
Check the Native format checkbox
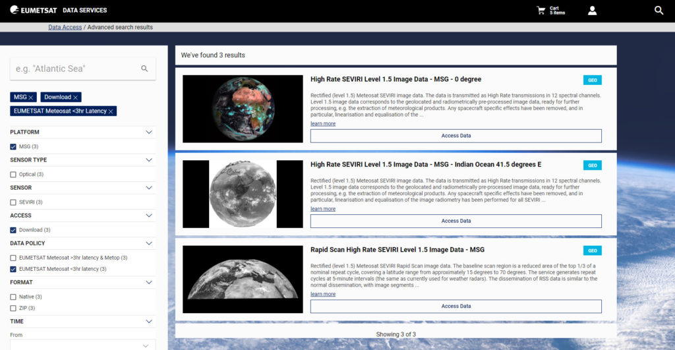pos(13,297)
